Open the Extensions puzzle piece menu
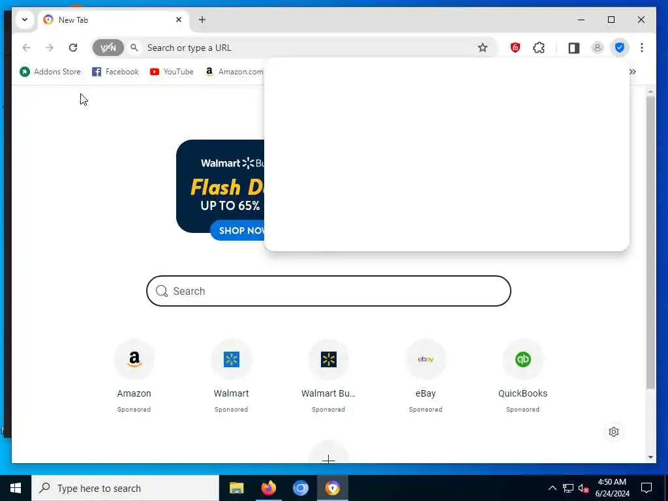The width and height of the screenshot is (668, 501). point(539,48)
